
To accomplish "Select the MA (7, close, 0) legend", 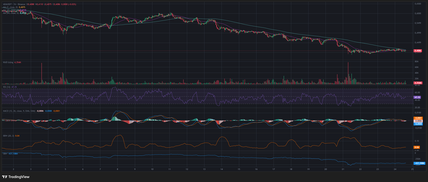I will point(10,7).
